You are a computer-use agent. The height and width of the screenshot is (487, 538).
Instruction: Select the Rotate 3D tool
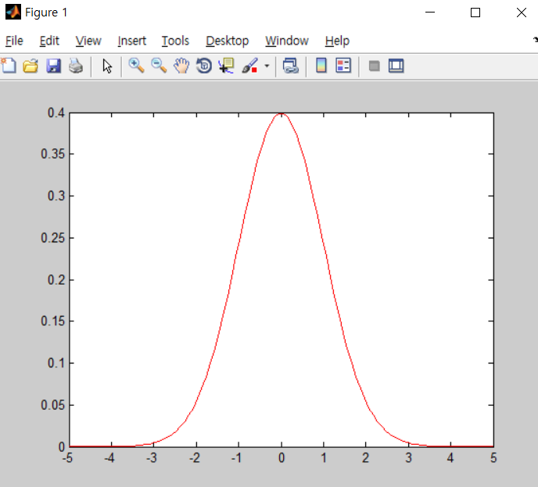204,66
